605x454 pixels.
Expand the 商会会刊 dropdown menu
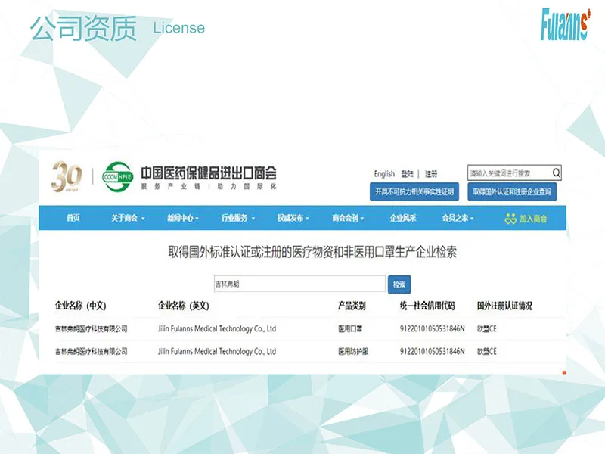(348, 218)
